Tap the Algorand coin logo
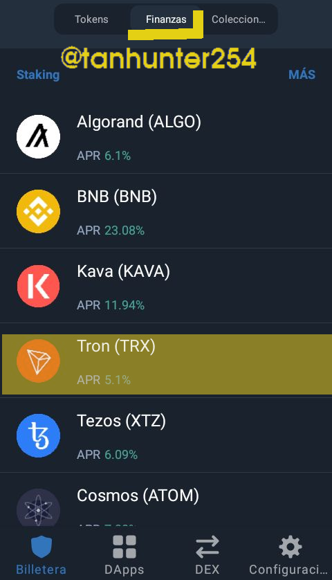 click(39, 136)
